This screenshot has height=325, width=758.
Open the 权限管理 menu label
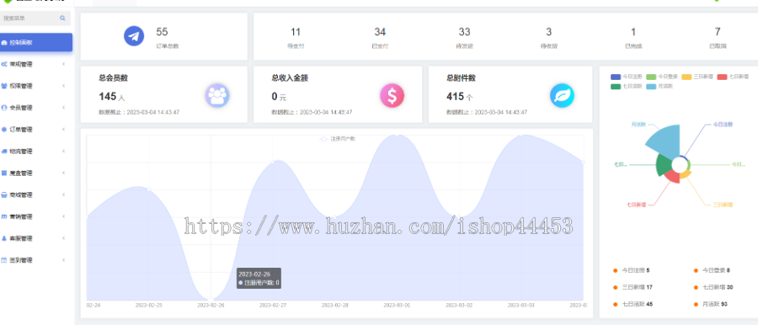coord(21,86)
